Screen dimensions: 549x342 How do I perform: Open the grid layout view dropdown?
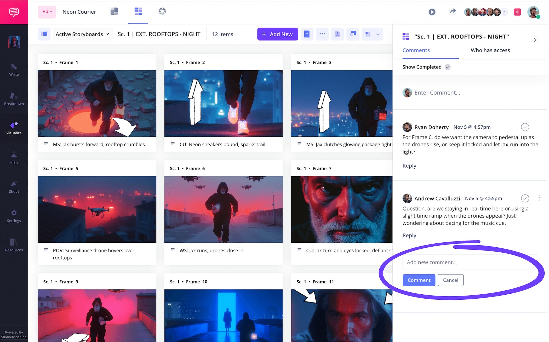pyautogui.click(x=372, y=34)
